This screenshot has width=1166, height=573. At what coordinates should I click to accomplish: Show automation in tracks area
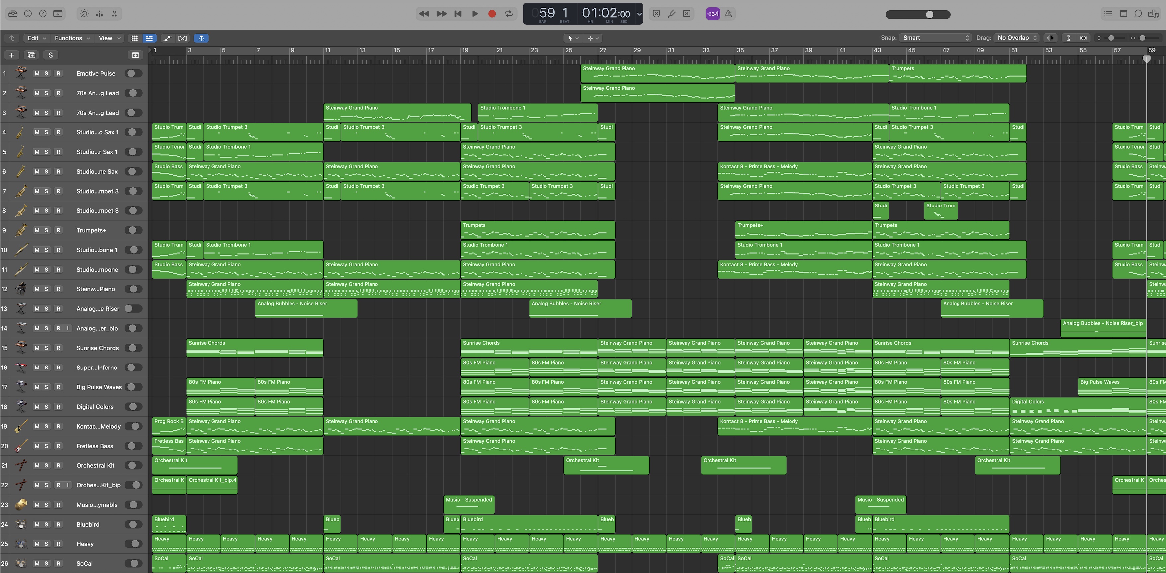167,38
